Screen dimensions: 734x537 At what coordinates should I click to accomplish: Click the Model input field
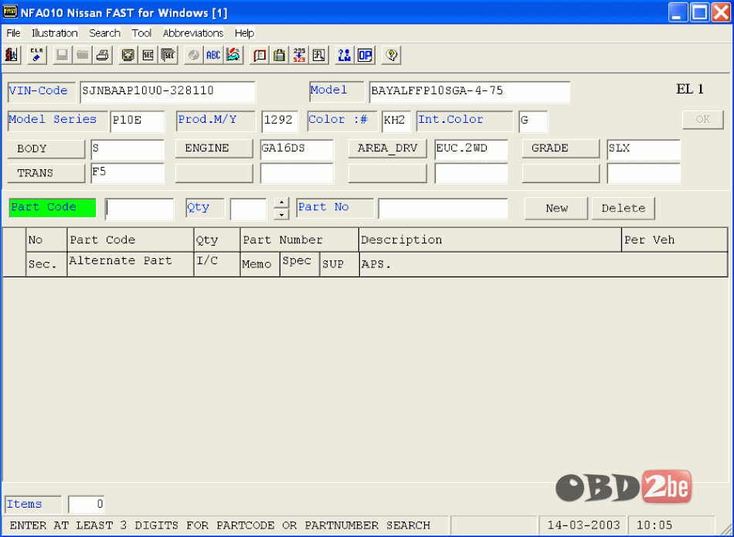pyautogui.click(x=470, y=92)
